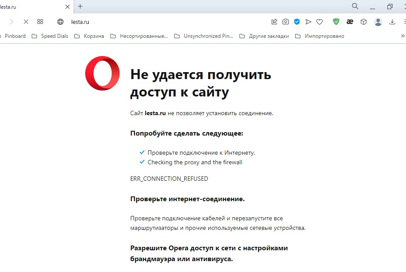406x272 pixels.
Task: Open the Flow send icon
Action: pyautogui.click(x=308, y=22)
